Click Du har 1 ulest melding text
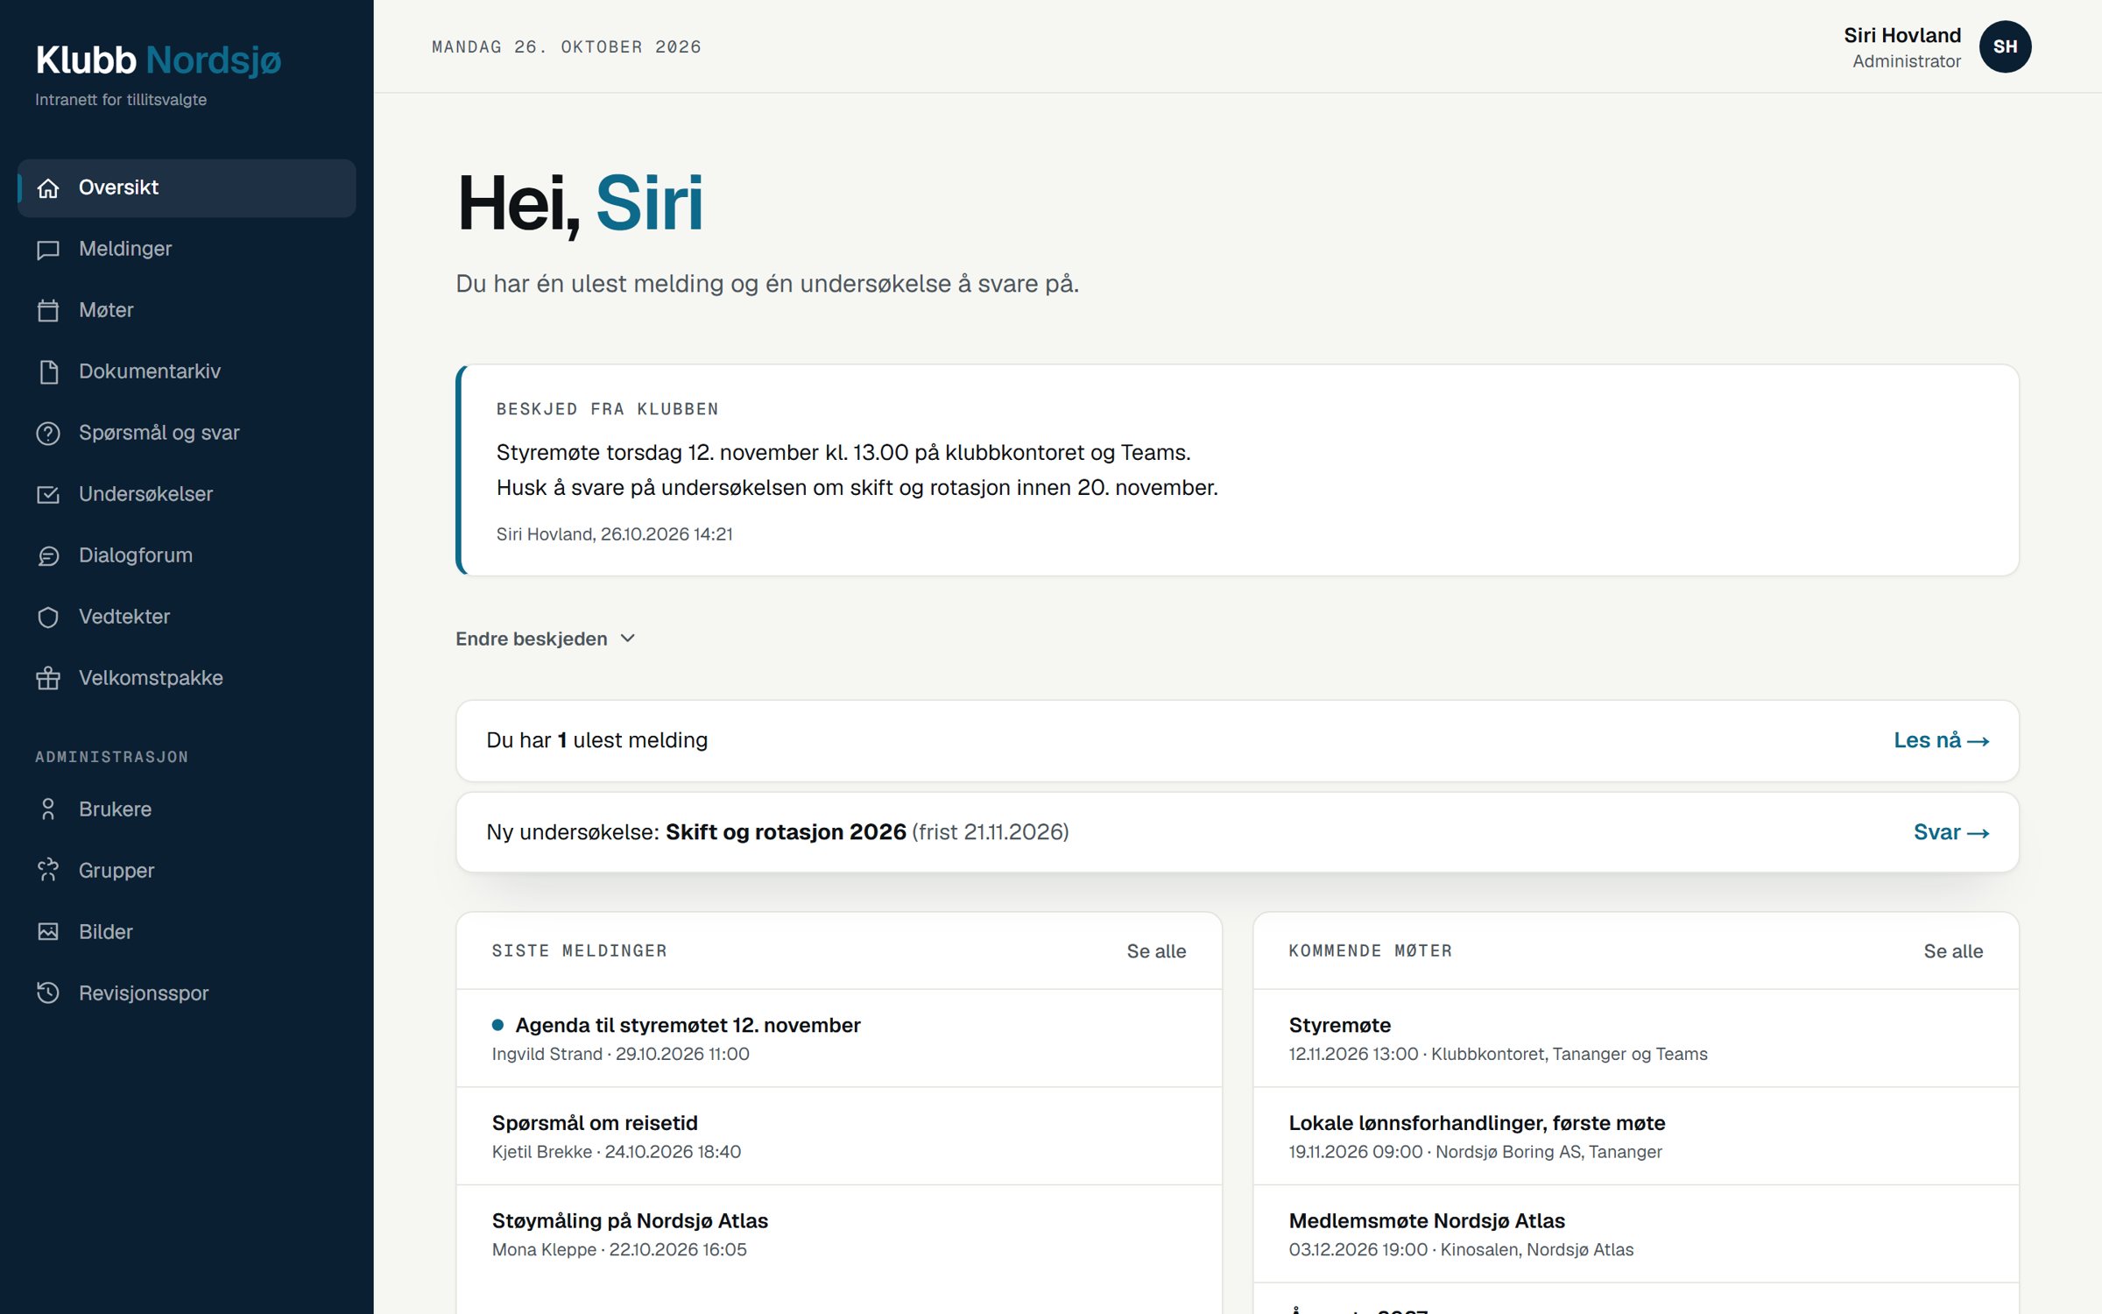This screenshot has width=2102, height=1314. (596, 741)
